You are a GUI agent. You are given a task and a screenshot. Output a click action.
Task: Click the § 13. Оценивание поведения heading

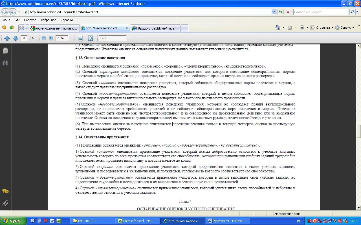(100, 58)
